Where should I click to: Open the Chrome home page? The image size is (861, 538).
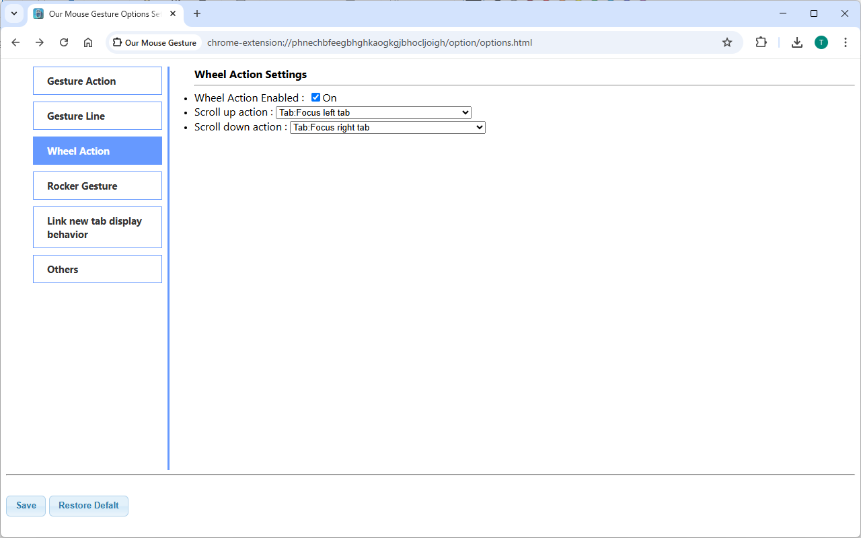tap(88, 42)
